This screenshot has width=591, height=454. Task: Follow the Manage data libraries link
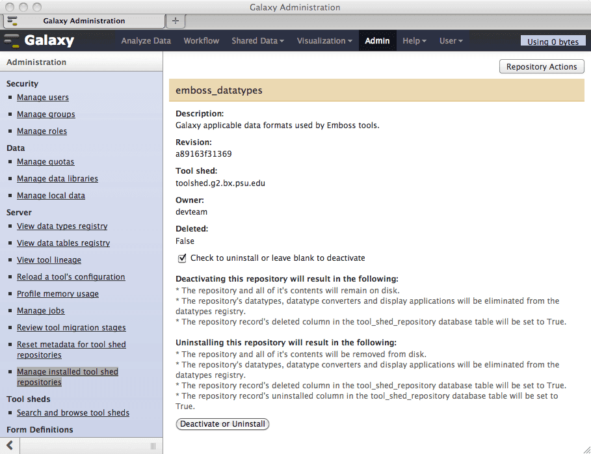(57, 179)
